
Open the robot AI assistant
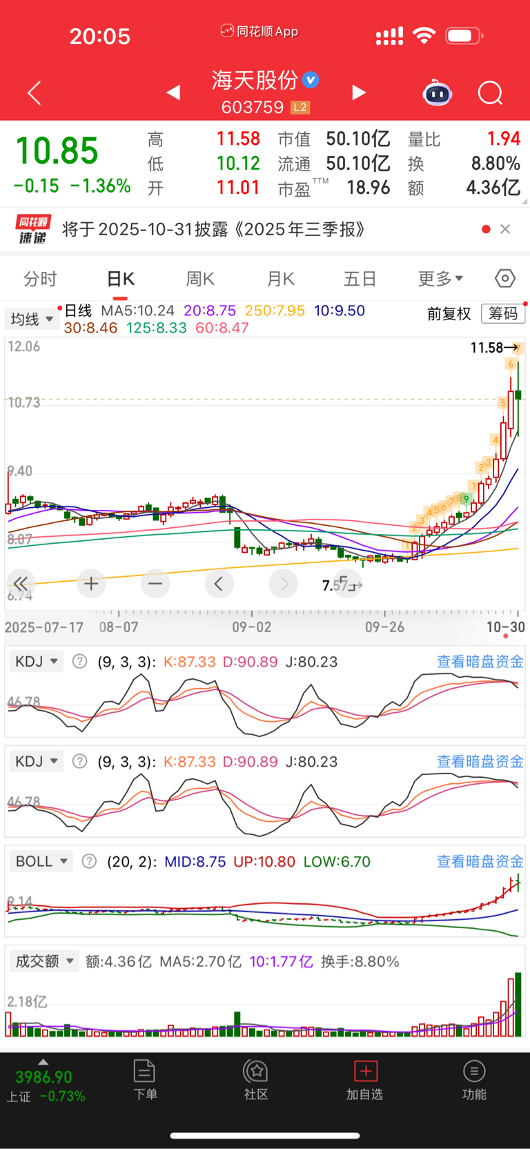[437, 92]
